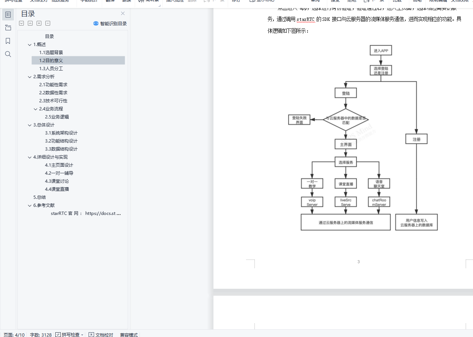This screenshot has height=337, width=473.
Task: Jump to 2.5业务逻辑 heading
Action: point(57,117)
